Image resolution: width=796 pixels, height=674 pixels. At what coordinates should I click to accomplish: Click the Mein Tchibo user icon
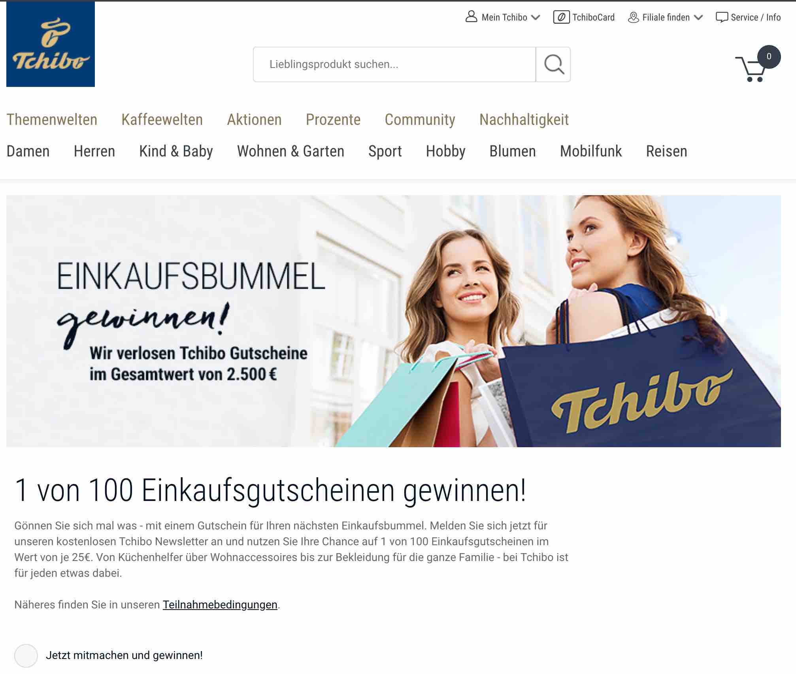coord(471,17)
